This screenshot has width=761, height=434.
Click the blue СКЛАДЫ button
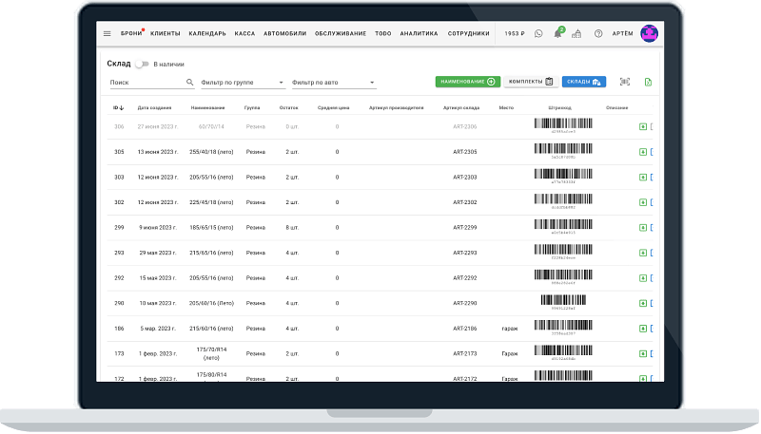[x=584, y=82]
